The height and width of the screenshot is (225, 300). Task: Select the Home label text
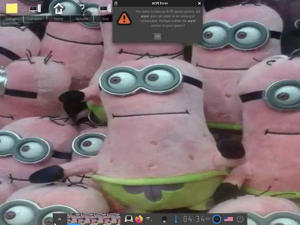tap(59, 19)
